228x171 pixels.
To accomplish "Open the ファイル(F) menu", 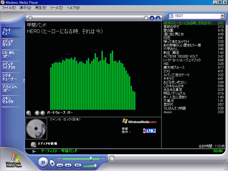I will pyautogui.click(x=9, y=8).
